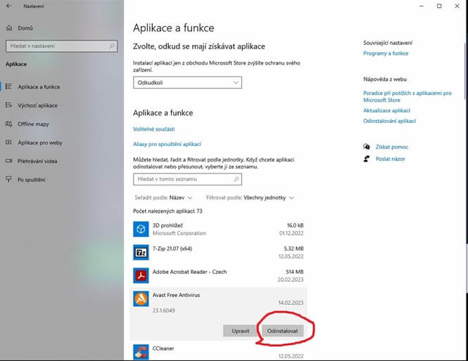The image size is (468, 361).
Task: Open Poradce při potížích s aplikacemi link
Action: pyautogui.click(x=407, y=96)
